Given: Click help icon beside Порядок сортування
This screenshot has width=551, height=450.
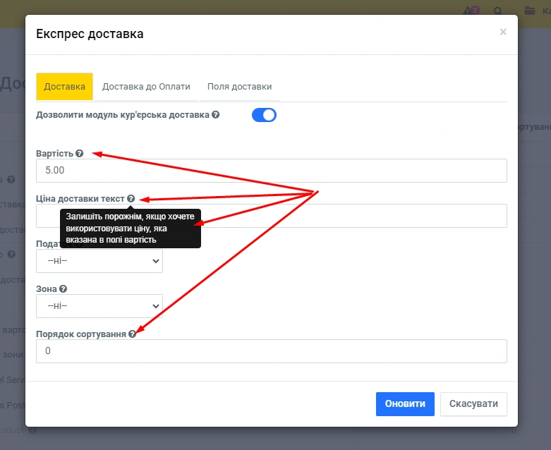Looking at the screenshot, I should click(x=133, y=334).
